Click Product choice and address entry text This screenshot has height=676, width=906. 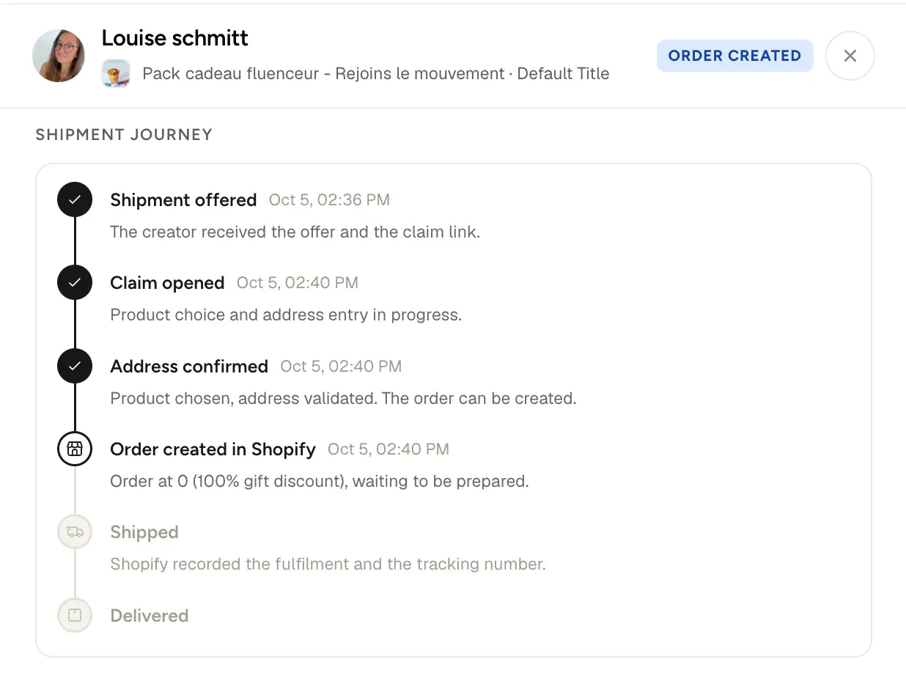pyautogui.click(x=286, y=315)
